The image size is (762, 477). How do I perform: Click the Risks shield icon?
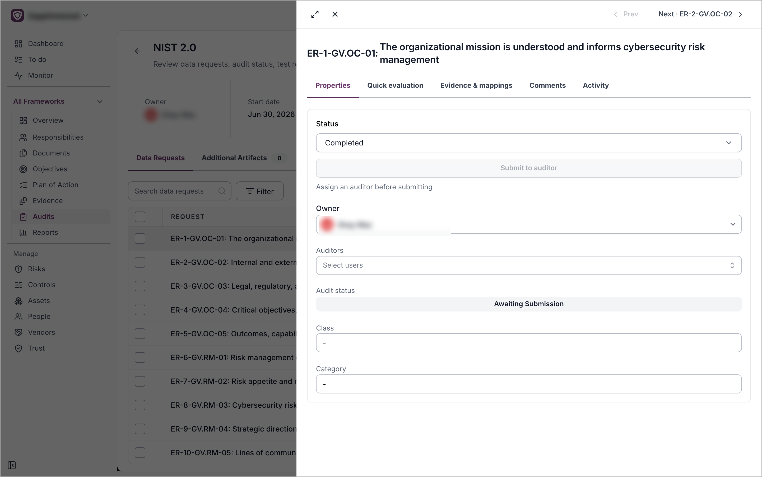18,269
